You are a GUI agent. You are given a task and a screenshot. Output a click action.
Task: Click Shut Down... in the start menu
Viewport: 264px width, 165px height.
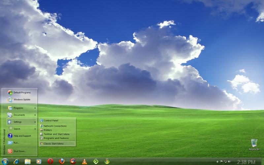[x=21, y=151]
